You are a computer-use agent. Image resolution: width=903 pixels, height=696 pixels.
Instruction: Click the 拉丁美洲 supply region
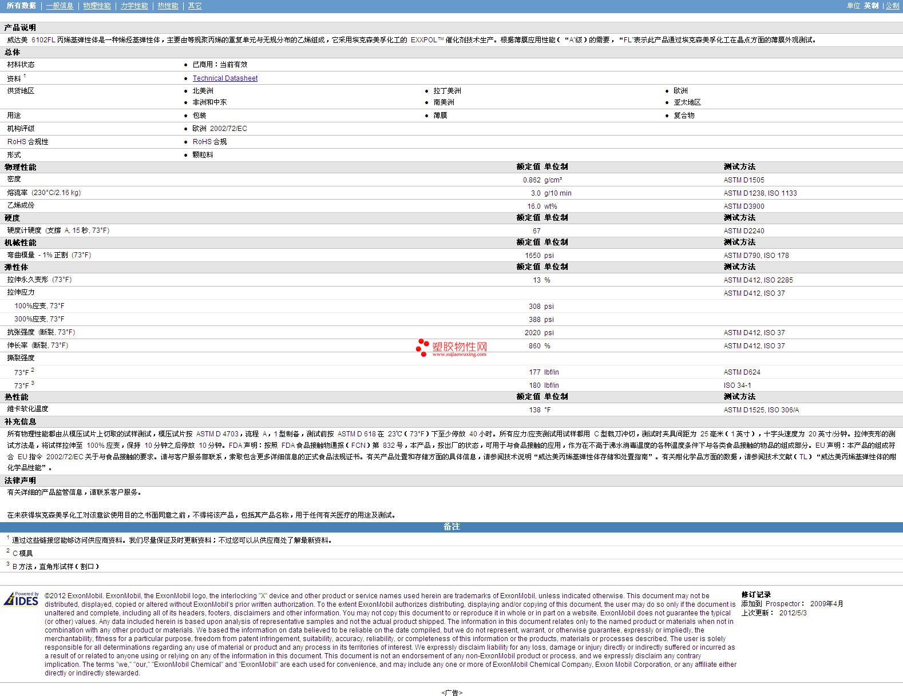pos(447,91)
